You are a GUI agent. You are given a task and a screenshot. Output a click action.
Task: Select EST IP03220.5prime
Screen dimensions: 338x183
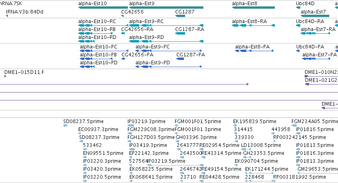coord(102,177)
